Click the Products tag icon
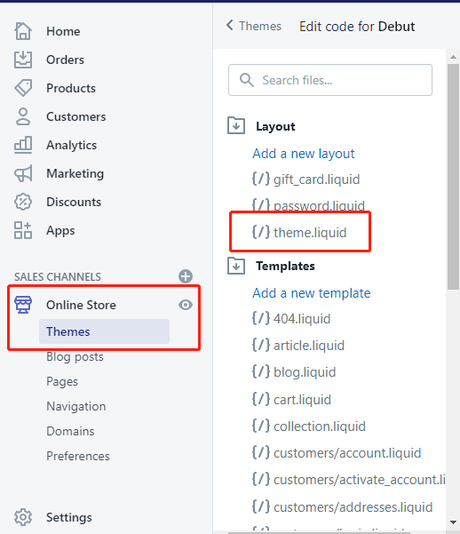The width and height of the screenshot is (460, 534). point(23,88)
